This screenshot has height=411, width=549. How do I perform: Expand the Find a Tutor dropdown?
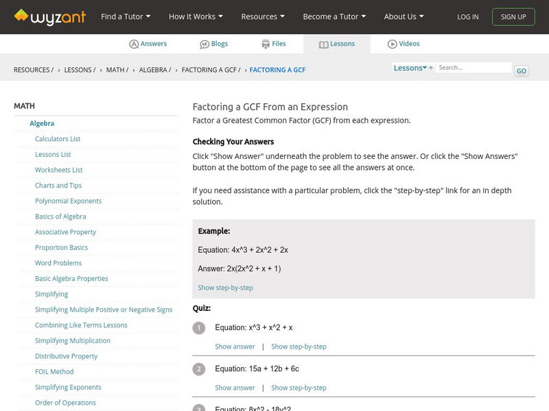click(126, 16)
